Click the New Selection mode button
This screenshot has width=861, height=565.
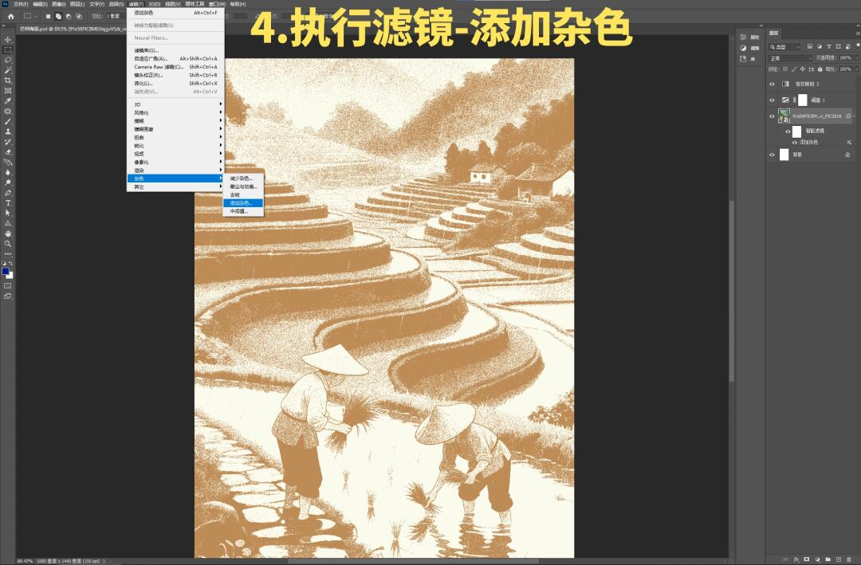click(x=48, y=17)
